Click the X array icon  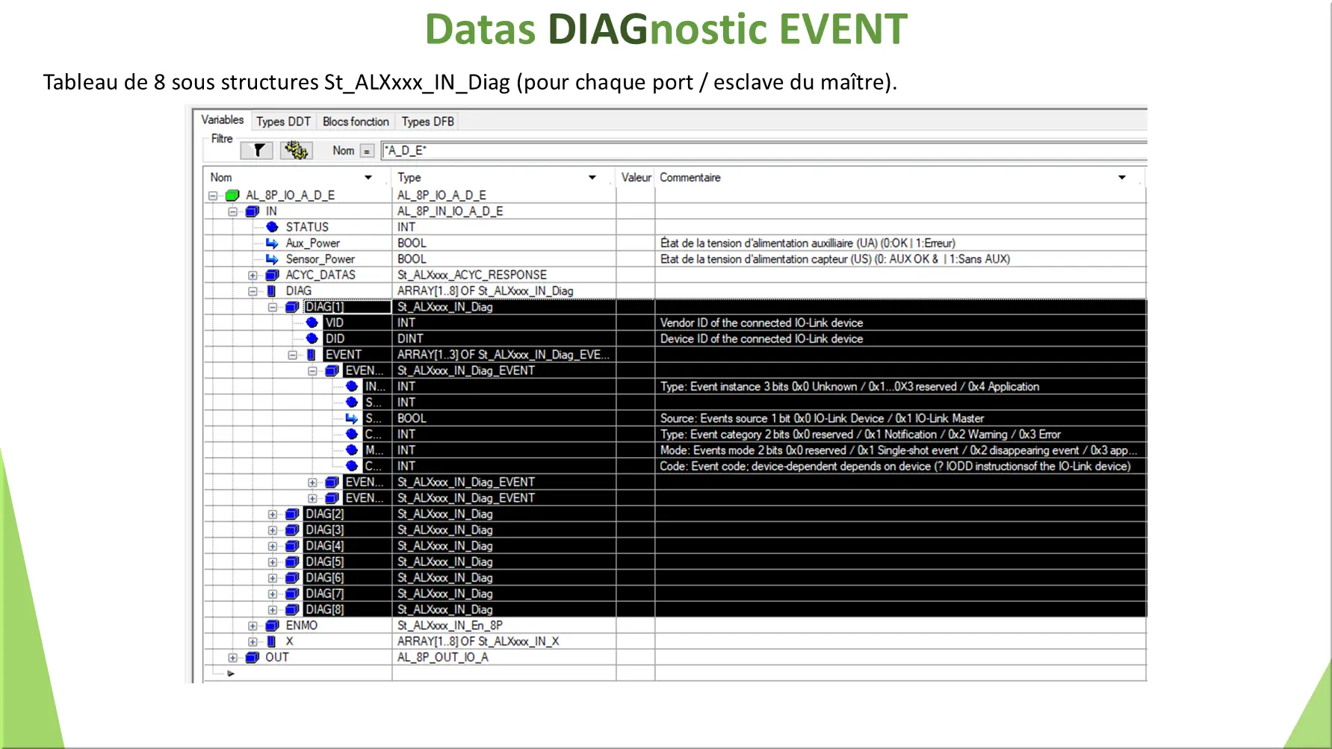[x=272, y=641]
